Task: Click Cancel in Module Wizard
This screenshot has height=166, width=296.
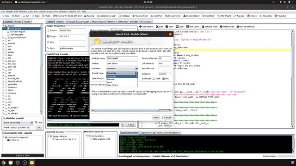Action: pos(167,118)
